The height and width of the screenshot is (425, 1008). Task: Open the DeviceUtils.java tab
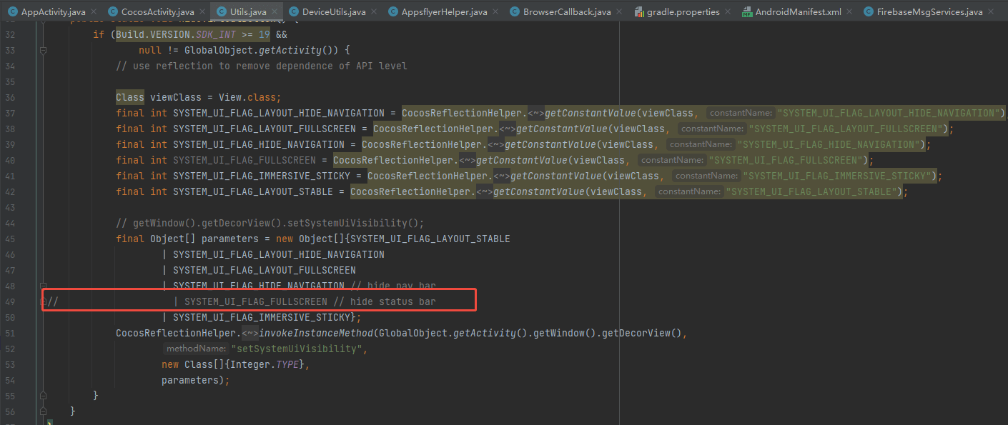tap(334, 12)
